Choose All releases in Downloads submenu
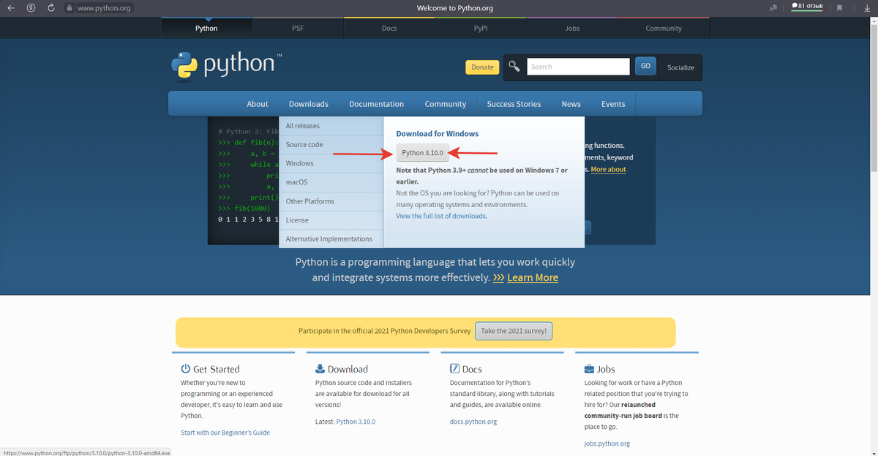878x456 pixels. 331,126
